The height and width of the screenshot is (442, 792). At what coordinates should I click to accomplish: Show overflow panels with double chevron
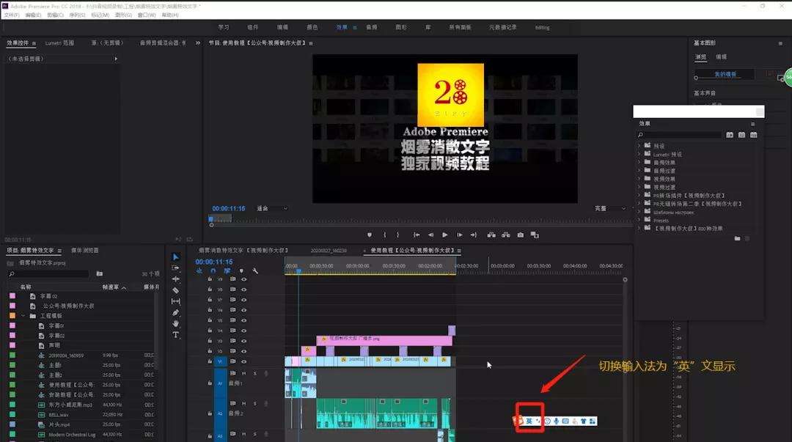click(x=197, y=43)
